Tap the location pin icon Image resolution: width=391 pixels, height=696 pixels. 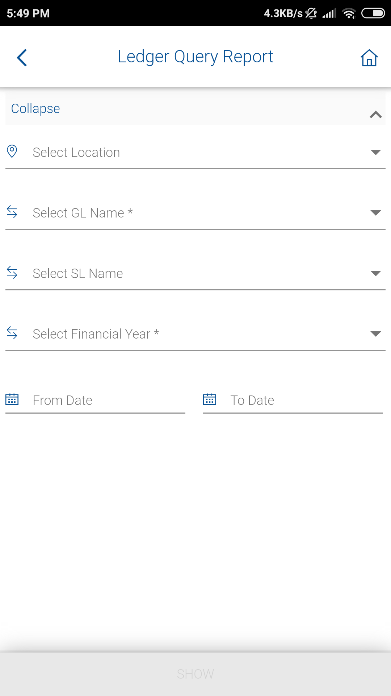[x=12, y=152]
